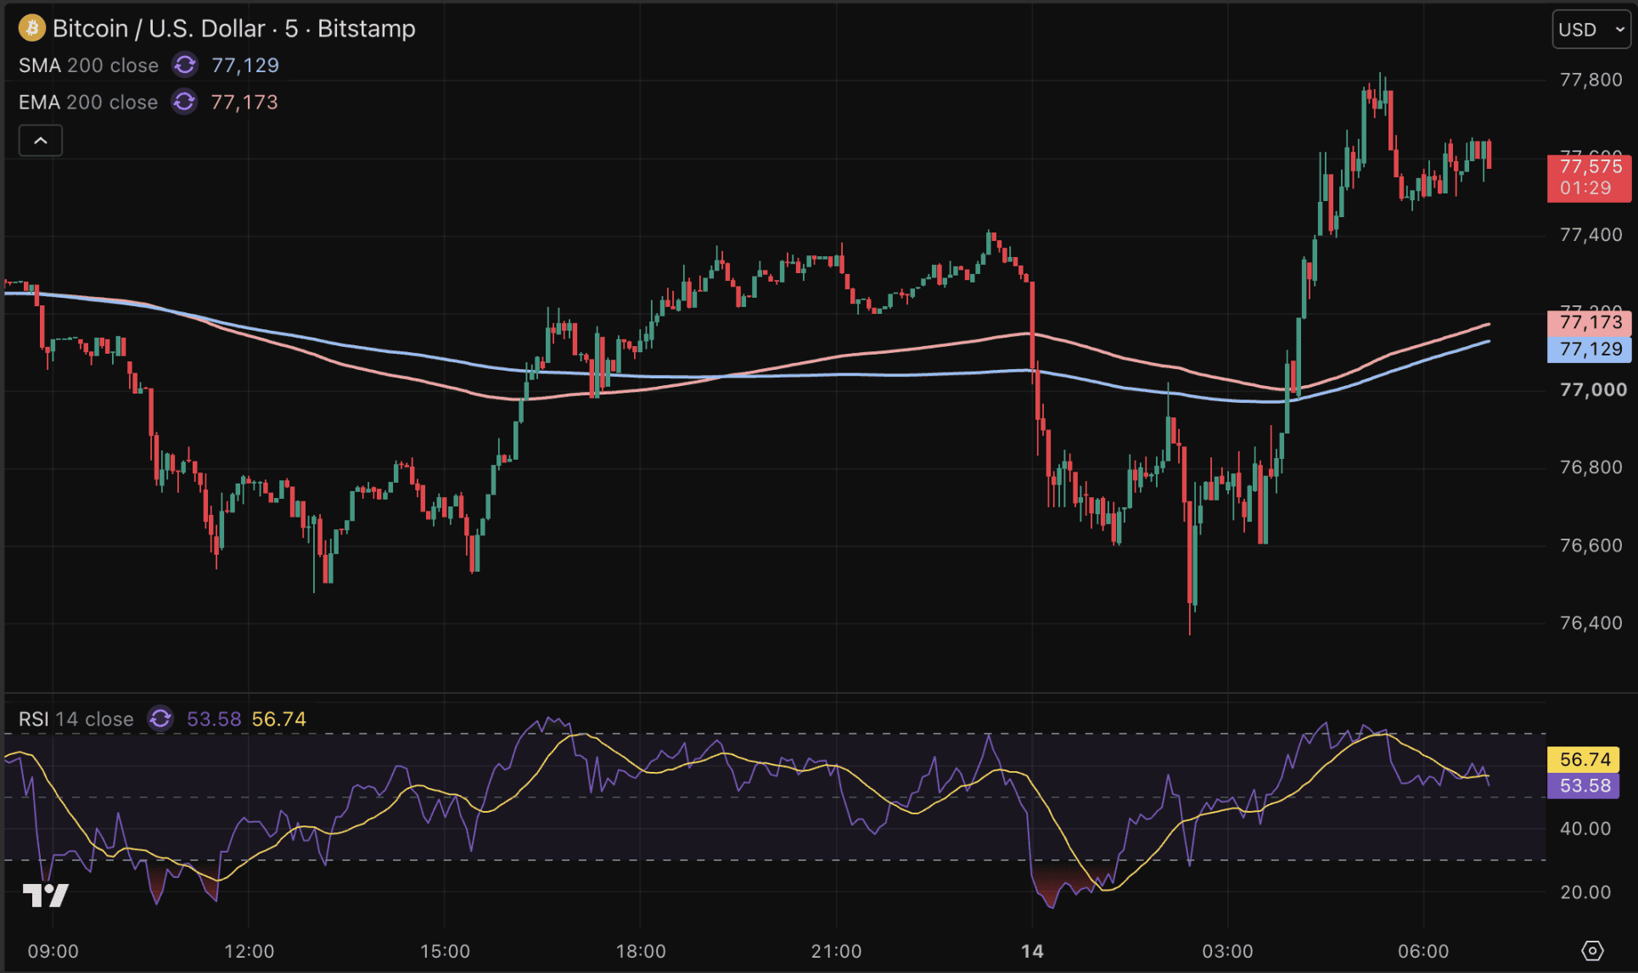Click the Bitcoin / U.S. Dollar chart title

(234, 29)
